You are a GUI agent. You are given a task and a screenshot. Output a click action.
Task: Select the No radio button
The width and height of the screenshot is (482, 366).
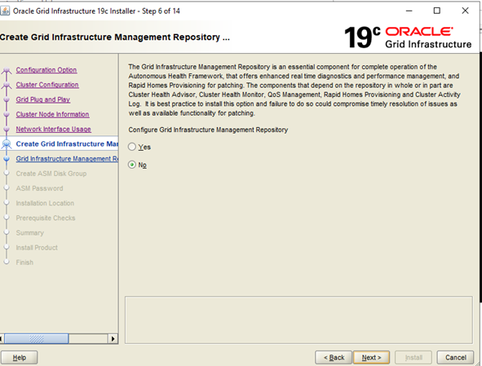tap(132, 165)
